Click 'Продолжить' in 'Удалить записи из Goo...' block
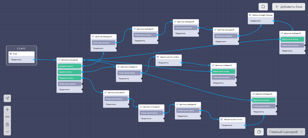The height and width of the screenshot is (138, 308). [168, 63]
